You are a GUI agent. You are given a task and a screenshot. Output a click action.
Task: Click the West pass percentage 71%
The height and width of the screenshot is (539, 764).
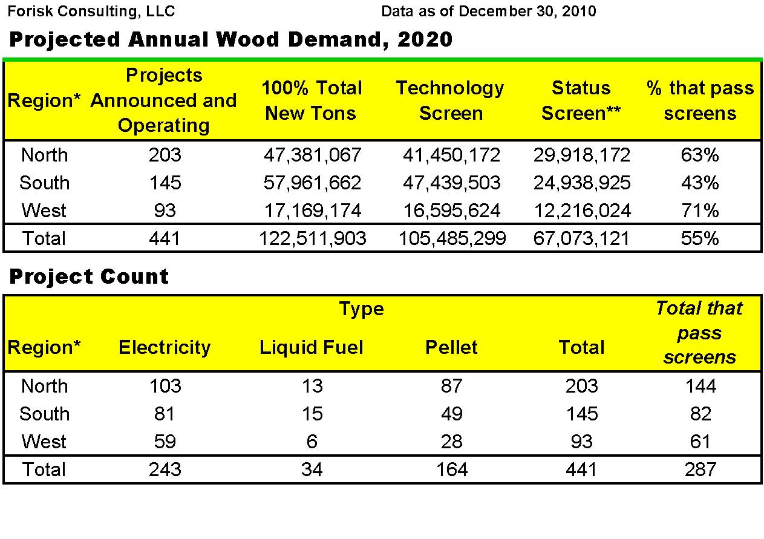tap(700, 211)
